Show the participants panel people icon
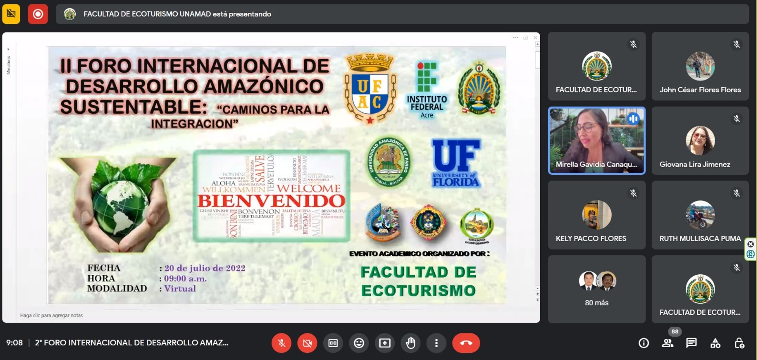Image resolution: width=757 pixels, height=360 pixels. pos(667,343)
